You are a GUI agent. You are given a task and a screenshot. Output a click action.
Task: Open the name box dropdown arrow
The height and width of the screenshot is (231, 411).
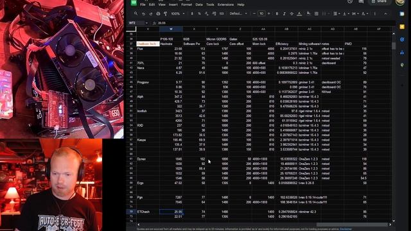146,23
